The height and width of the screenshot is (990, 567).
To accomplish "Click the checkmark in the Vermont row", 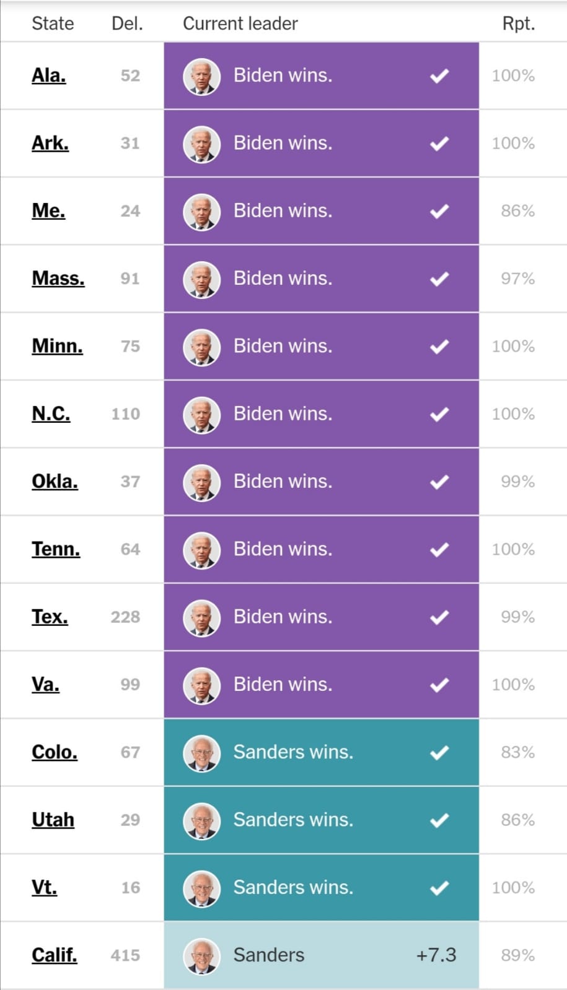I will 439,888.
